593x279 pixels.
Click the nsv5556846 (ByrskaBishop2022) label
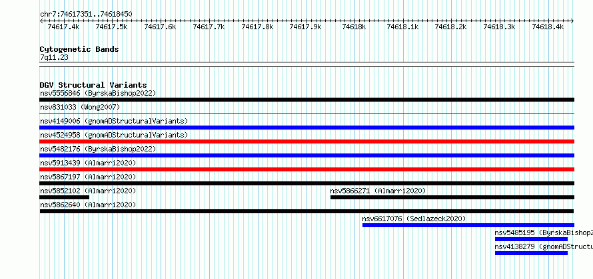click(x=98, y=93)
